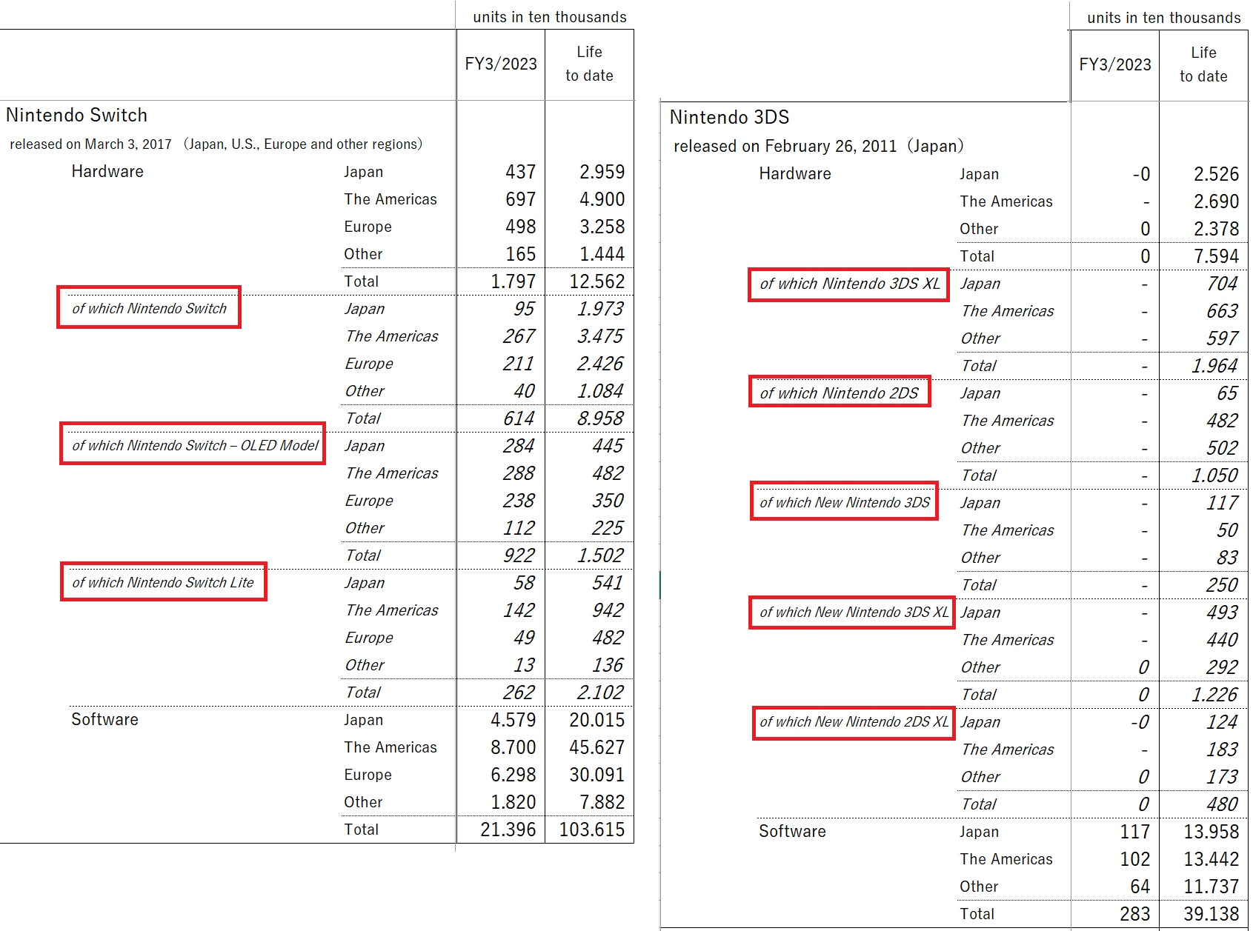Screen dimensions: 1253x931
Task: Click 'of which New Nintendo 3DS XL' label
Action: pos(854,613)
